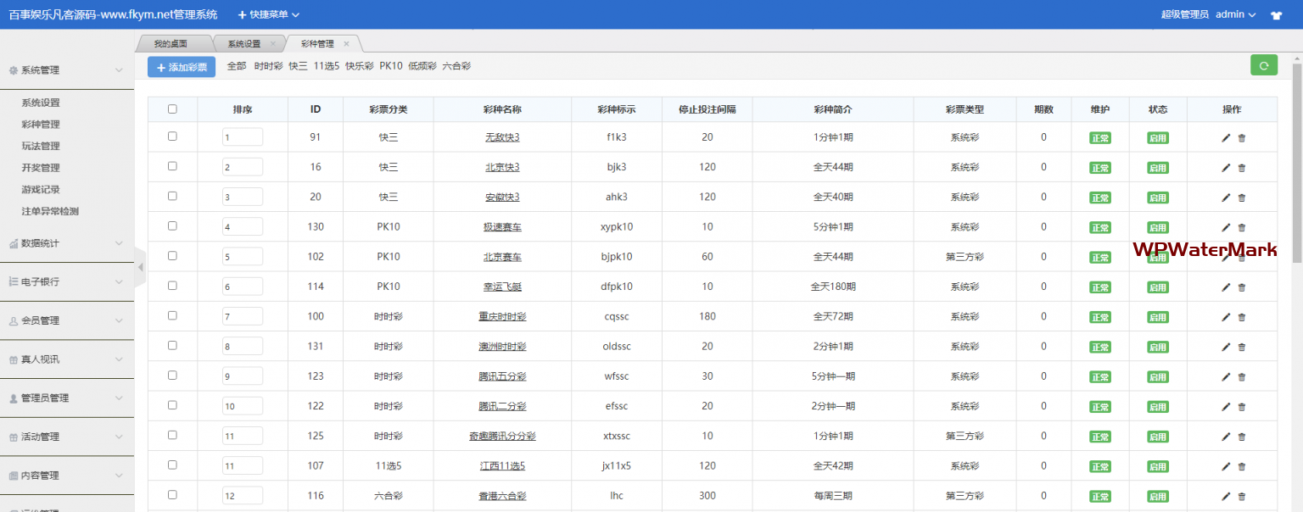Viewport: 1303px width, 512px height.
Task: Edit the 安徽快3 row with pencil icon
Action: pos(1226,198)
